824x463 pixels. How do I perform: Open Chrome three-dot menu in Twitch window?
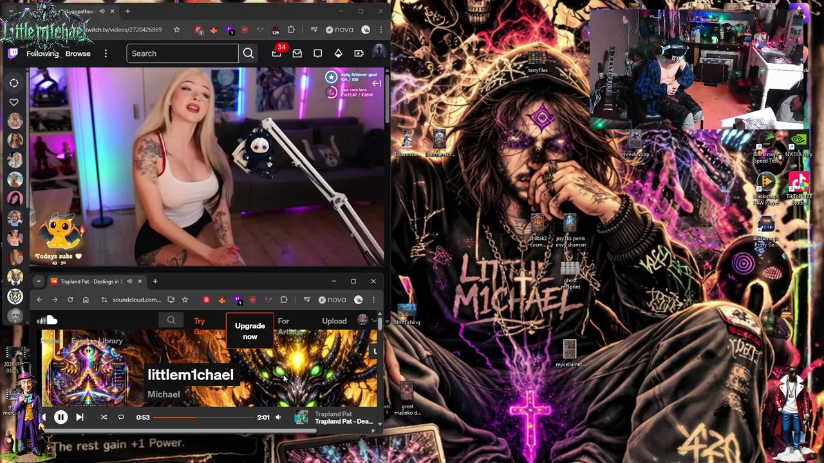(380, 30)
